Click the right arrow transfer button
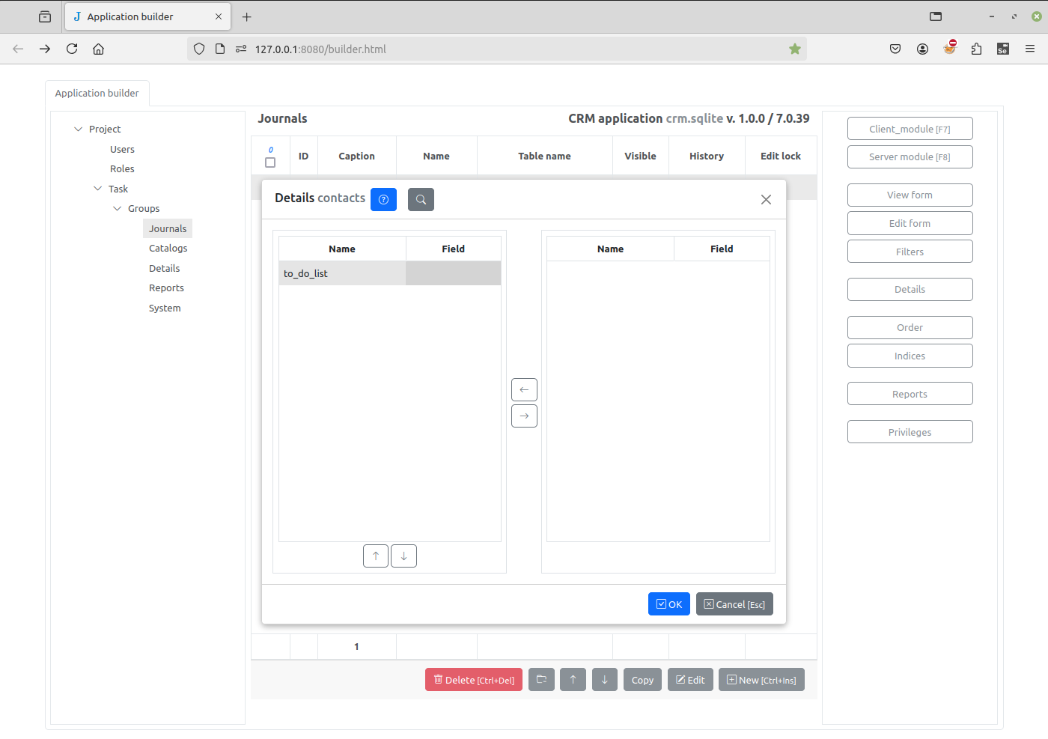This screenshot has height=739, width=1048. [524, 416]
